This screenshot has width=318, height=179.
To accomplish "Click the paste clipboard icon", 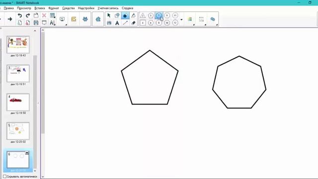I will [x=36, y=15].
